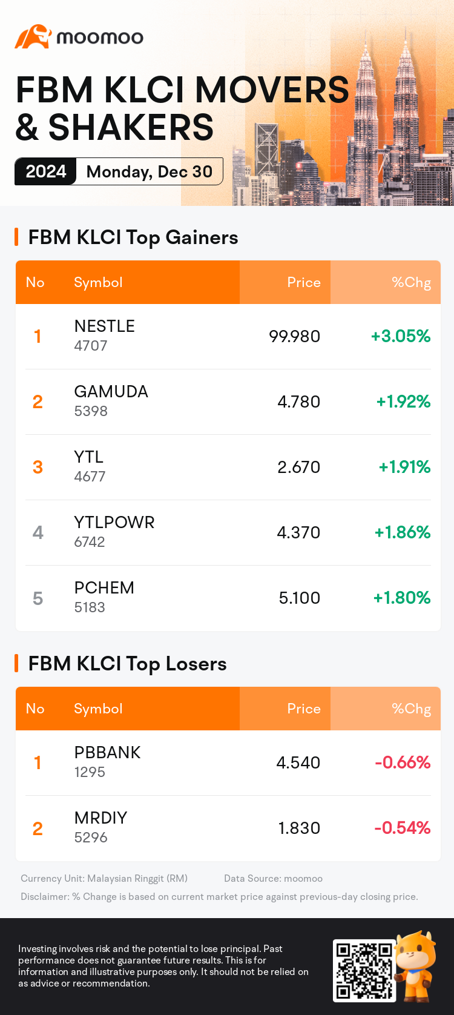This screenshot has height=1015, width=454.
Task: Click PBBANK's -0.66% change value
Action: (x=403, y=762)
